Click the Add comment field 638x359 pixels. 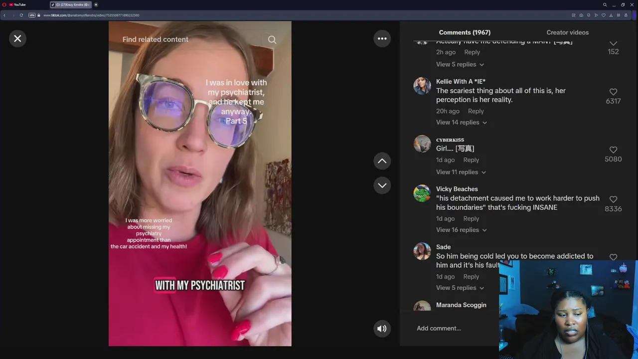tap(456, 328)
